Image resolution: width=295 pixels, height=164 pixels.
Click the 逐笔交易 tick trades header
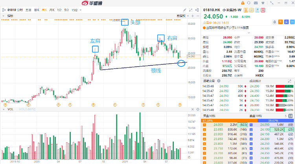coord(209,81)
